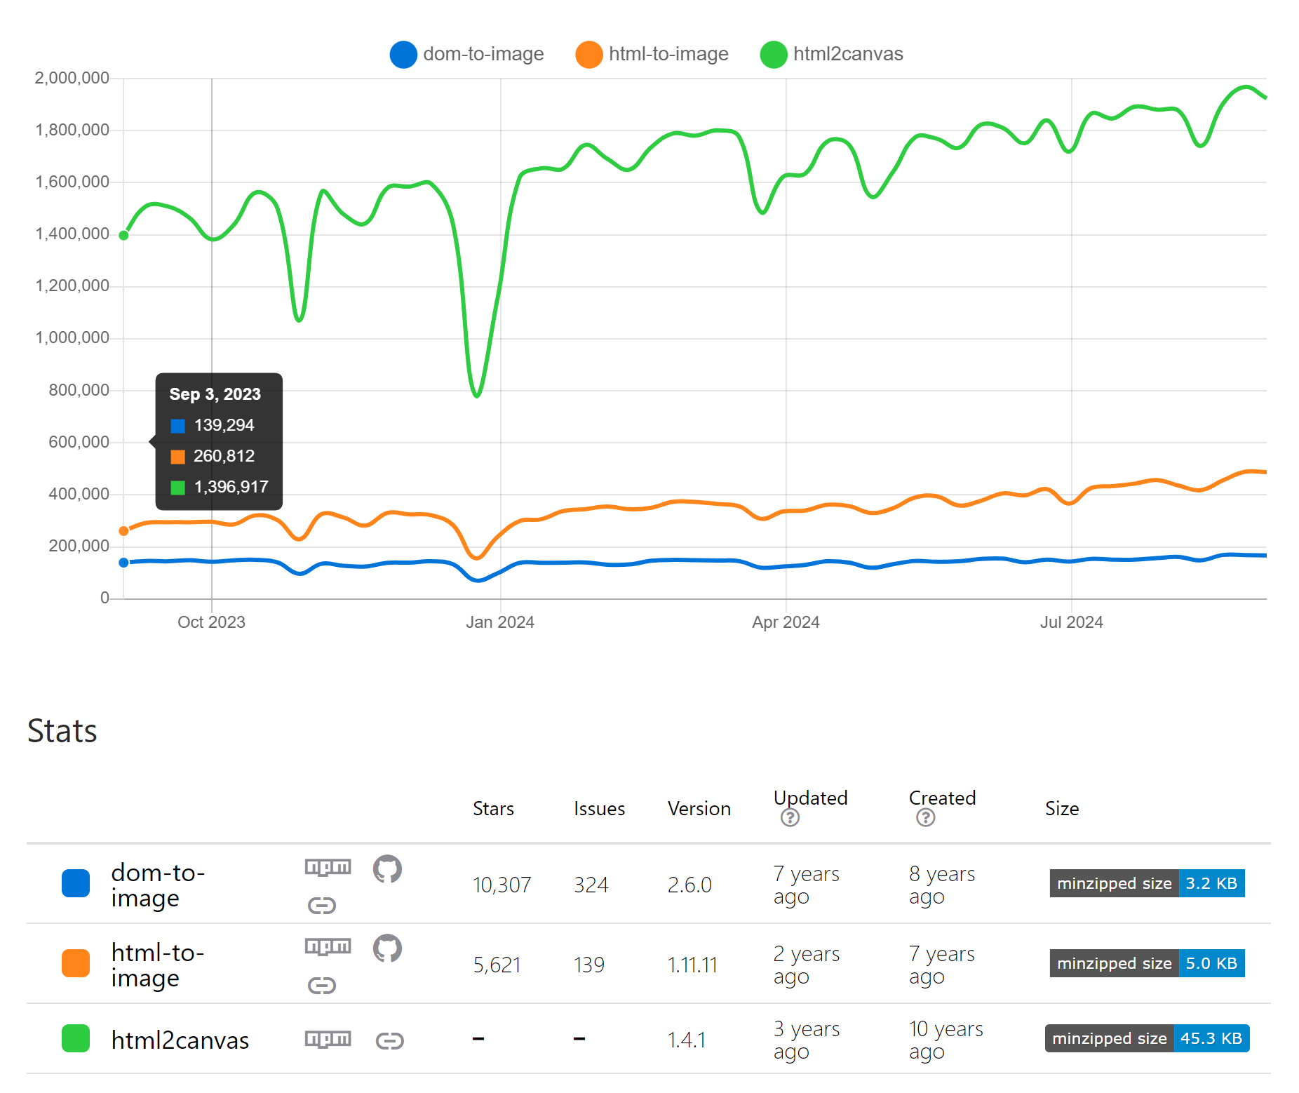Click html-to-image package name in table
The width and height of the screenshot is (1299, 1093).
click(x=158, y=965)
